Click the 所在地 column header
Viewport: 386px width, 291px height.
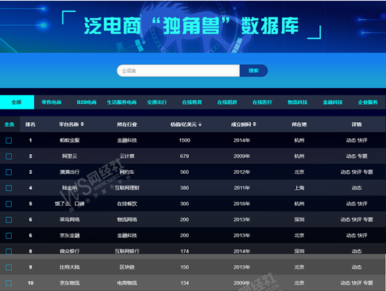[x=300, y=124]
